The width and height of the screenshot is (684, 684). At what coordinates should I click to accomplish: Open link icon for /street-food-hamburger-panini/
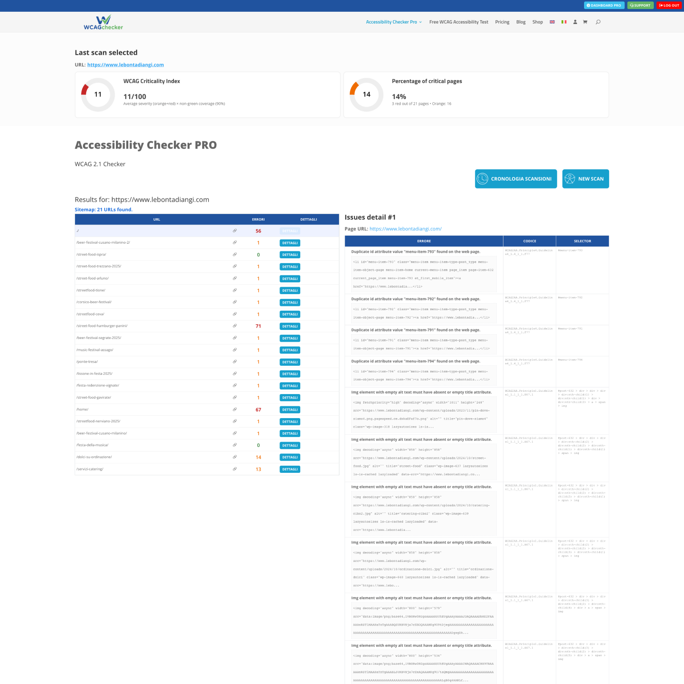pos(235,326)
